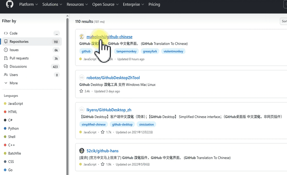Open the maboloshi/github-chinese repository link
287x175 pixels.
(109, 37)
